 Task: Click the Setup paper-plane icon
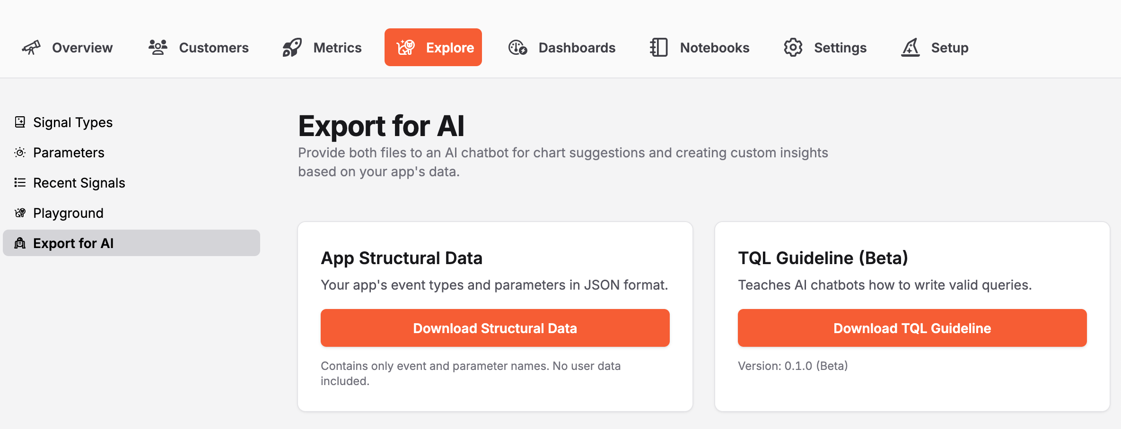tap(910, 47)
